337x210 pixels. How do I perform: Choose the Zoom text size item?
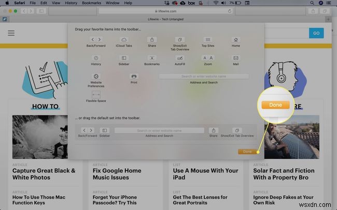click(x=208, y=61)
